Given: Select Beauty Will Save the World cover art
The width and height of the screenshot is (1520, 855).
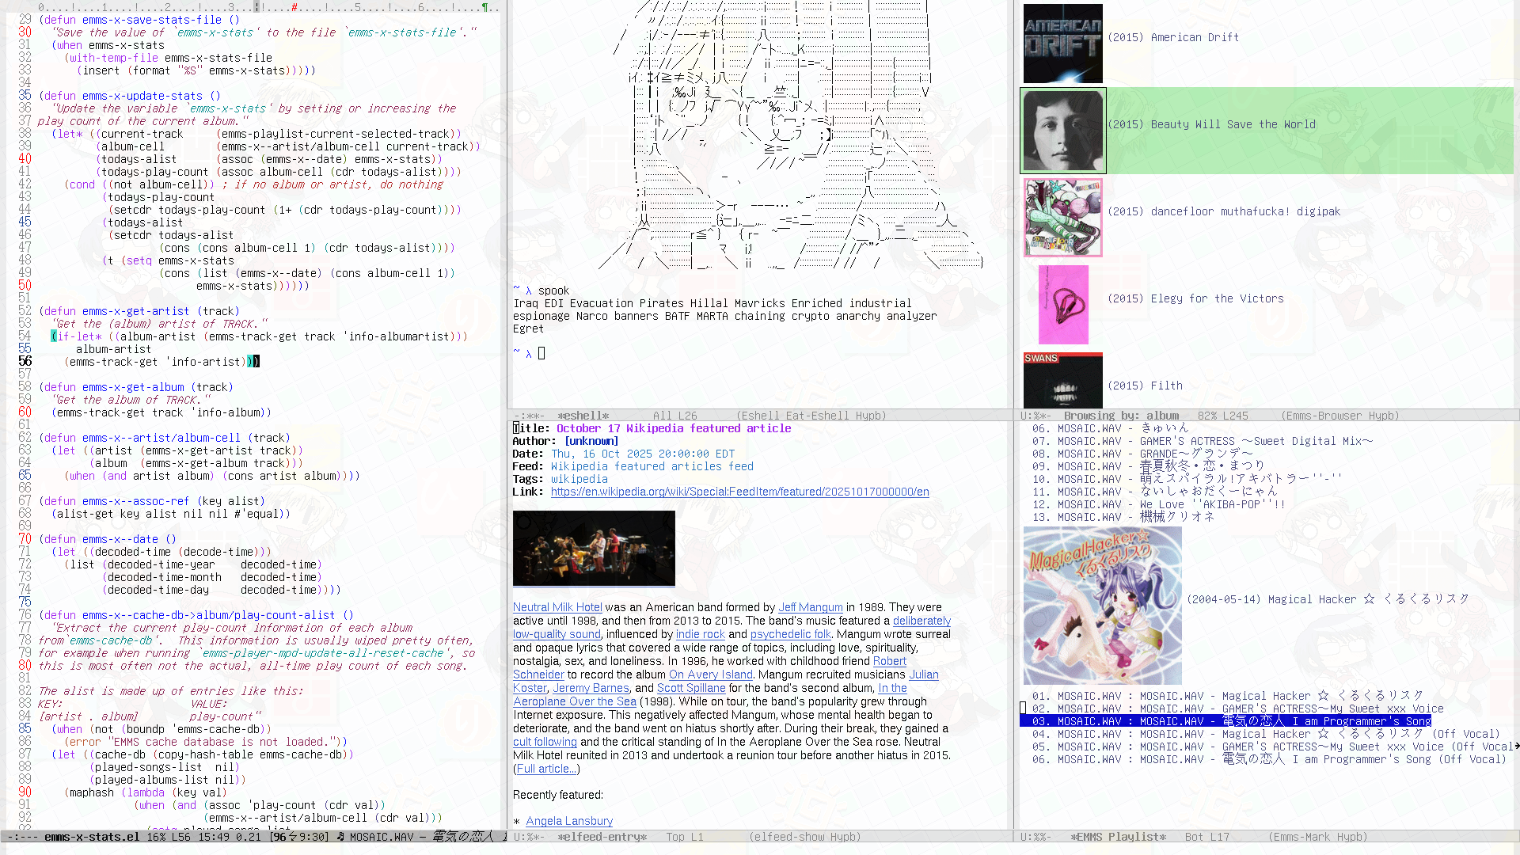Looking at the screenshot, I should (x=1062, y=131).
